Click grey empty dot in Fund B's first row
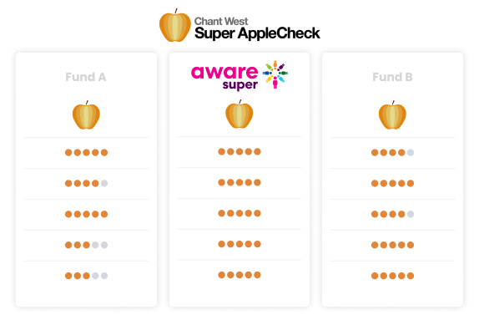This screenshot has height=315, width=479. click(x=411, y=153)
